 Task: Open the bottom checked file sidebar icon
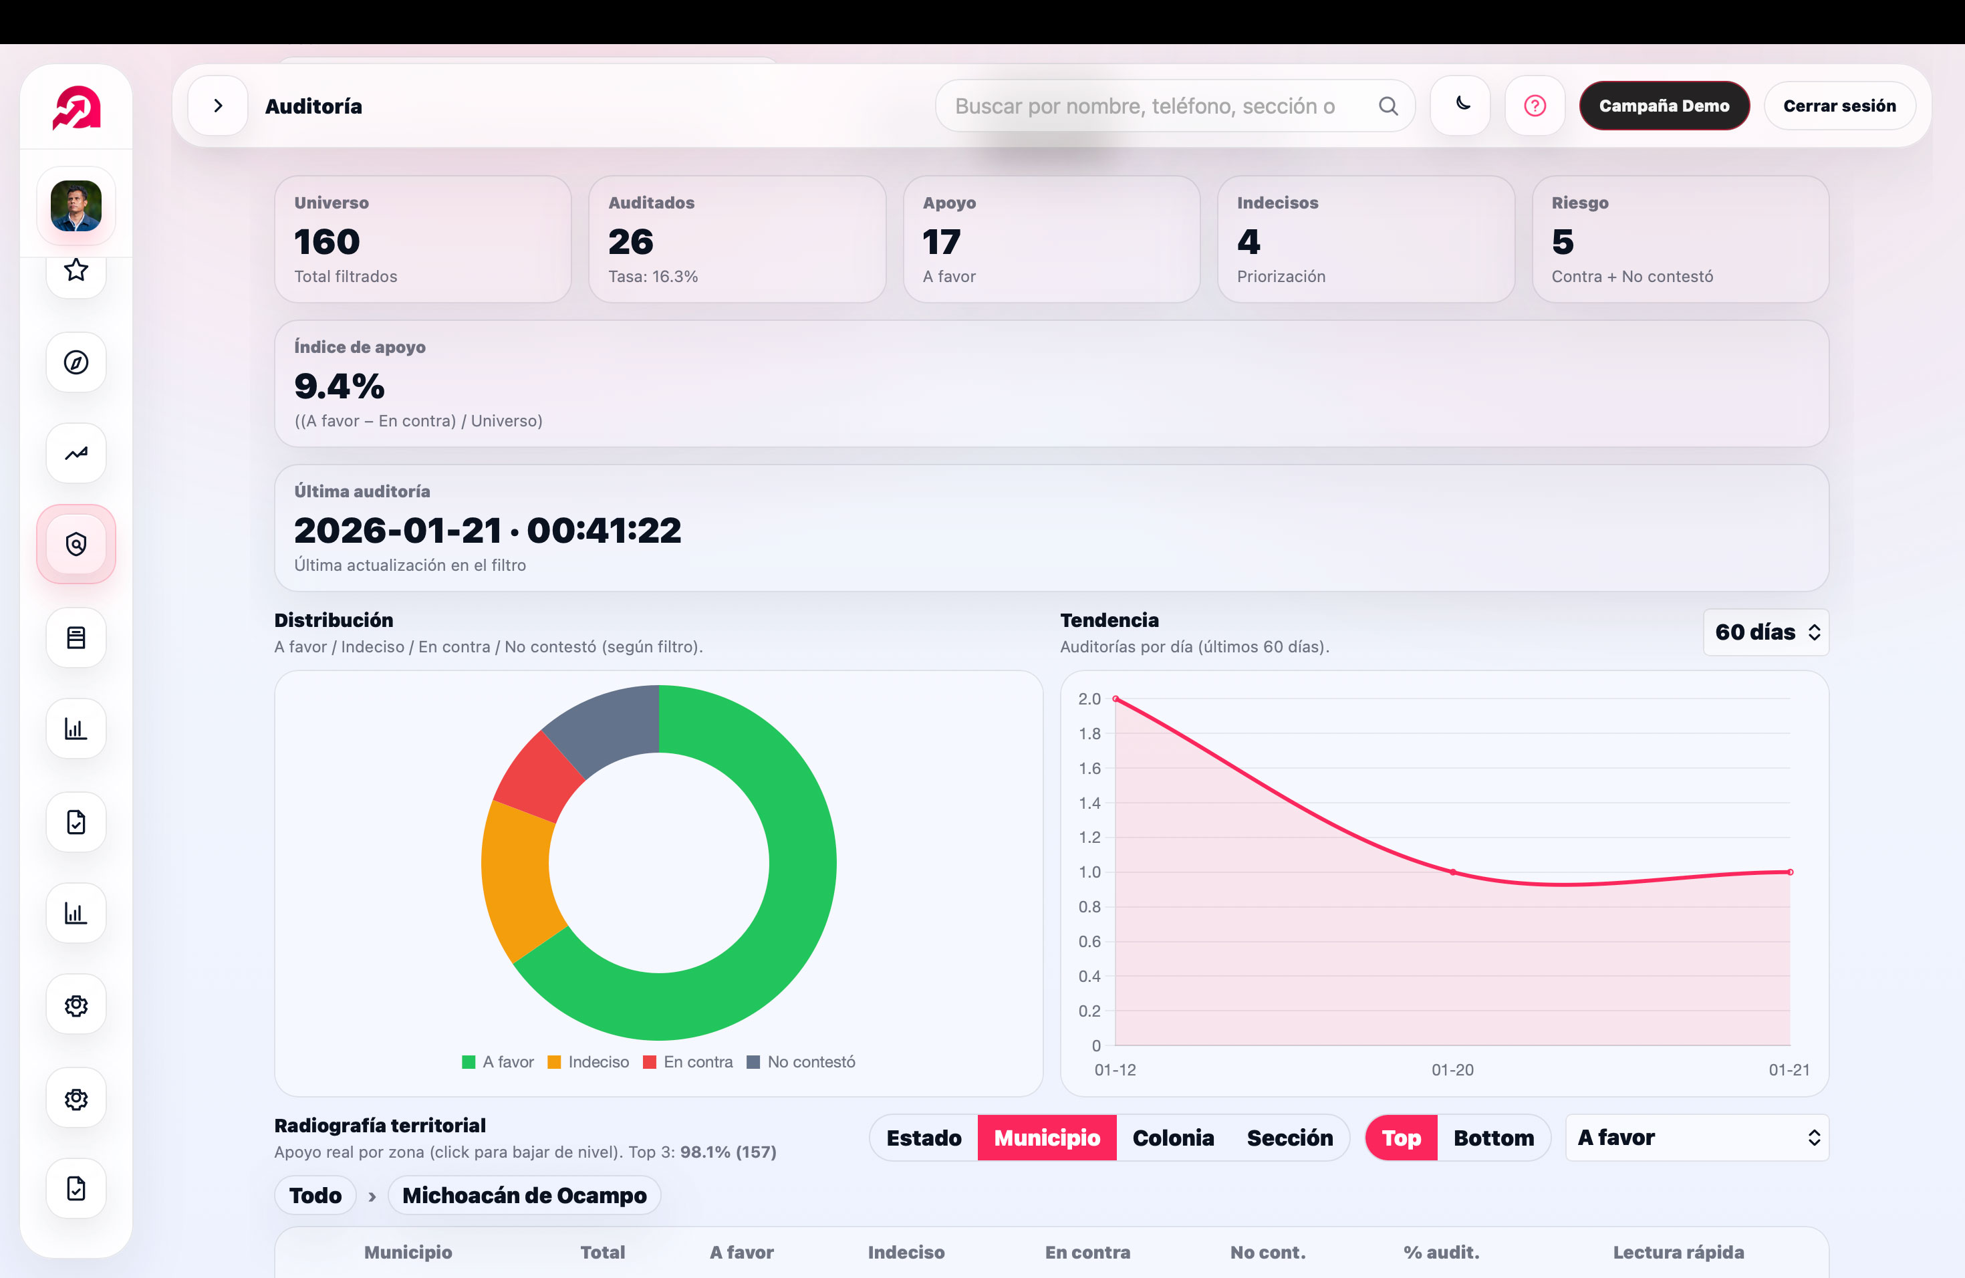pyautogui.click(x=76, y=1189)
